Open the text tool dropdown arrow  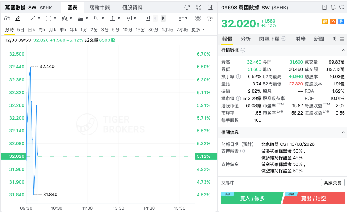tap(134, 18)
